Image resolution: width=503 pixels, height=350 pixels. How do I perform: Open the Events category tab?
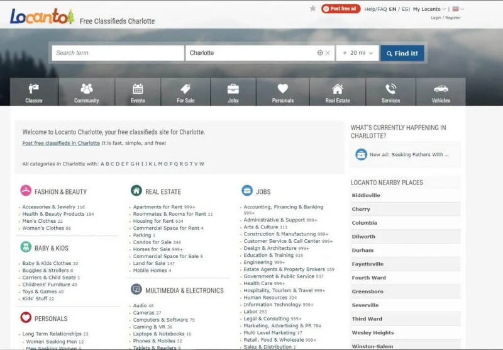click(138, 92)
